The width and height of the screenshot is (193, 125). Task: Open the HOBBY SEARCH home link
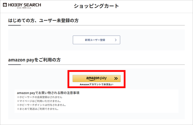coord(22,6)
